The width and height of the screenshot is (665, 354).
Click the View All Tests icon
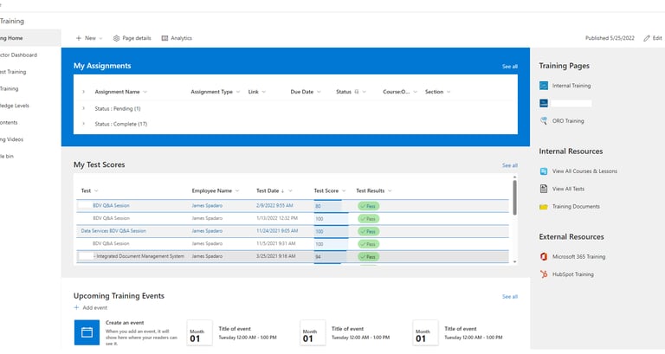point(544,189)
